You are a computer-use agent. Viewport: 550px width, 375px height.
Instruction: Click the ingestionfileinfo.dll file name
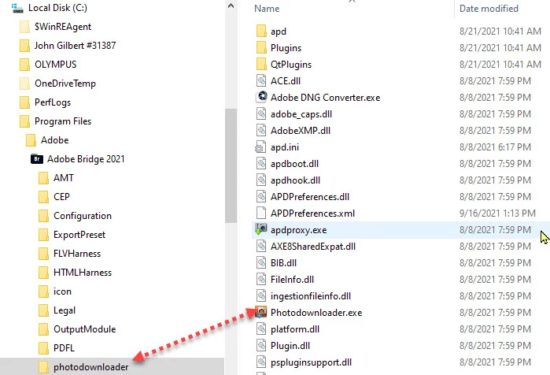(311, 296)
